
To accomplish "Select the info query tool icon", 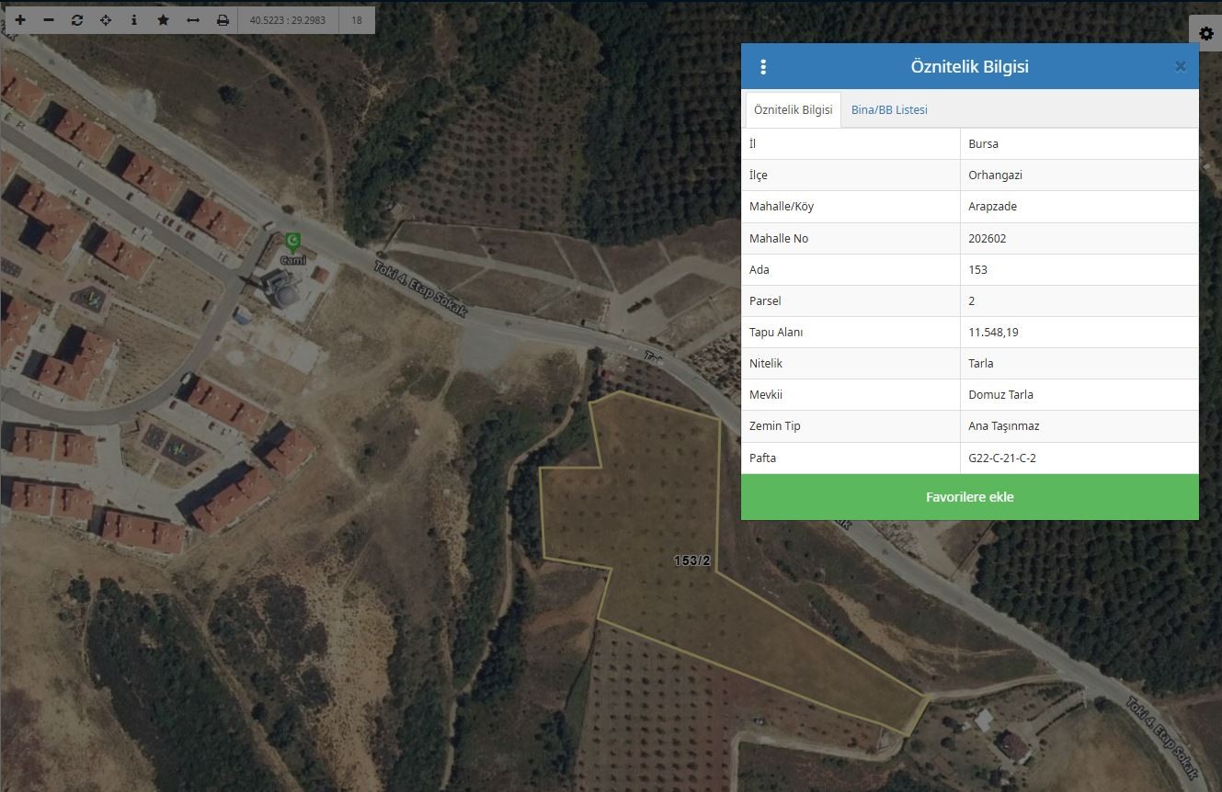I will click(x=134, y=19).
